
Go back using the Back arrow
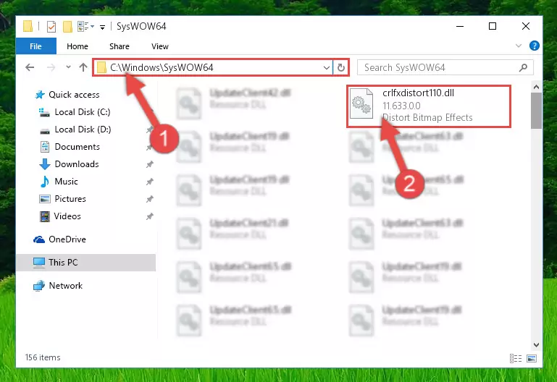click(x=30, y=67)
